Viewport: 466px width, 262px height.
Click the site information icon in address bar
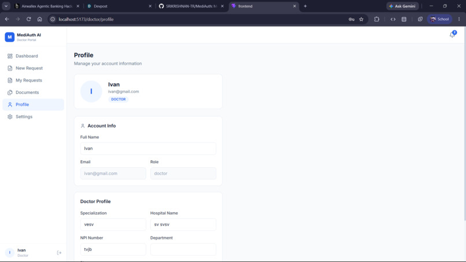53,19
